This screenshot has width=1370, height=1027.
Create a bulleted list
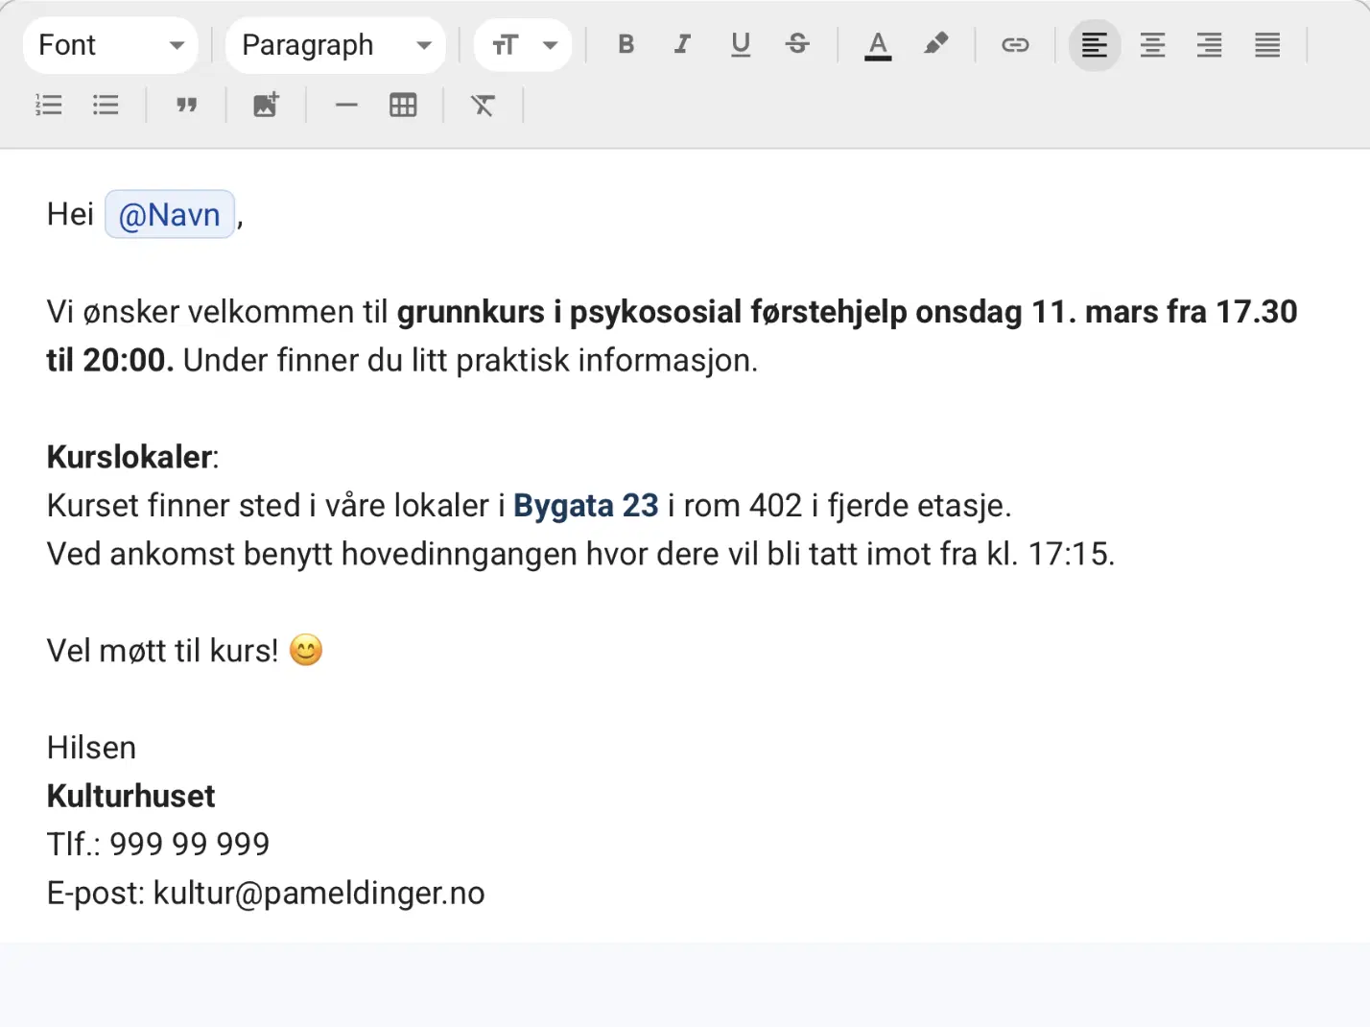click(x=106, y=105)
